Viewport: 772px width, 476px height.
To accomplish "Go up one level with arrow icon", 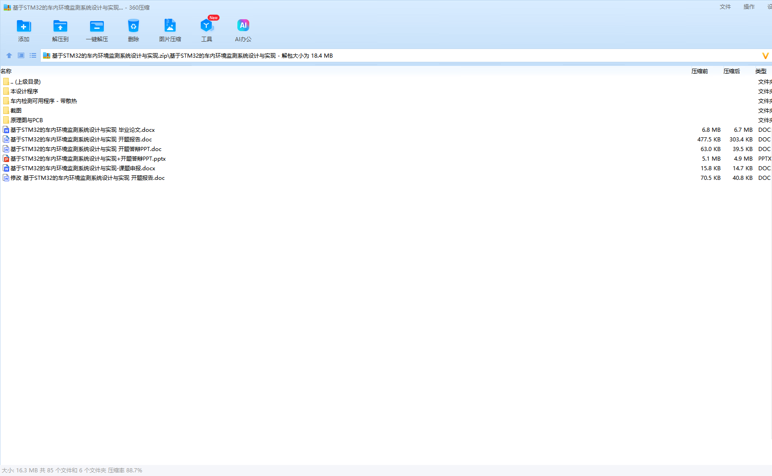I will click(x=9, y=55).
